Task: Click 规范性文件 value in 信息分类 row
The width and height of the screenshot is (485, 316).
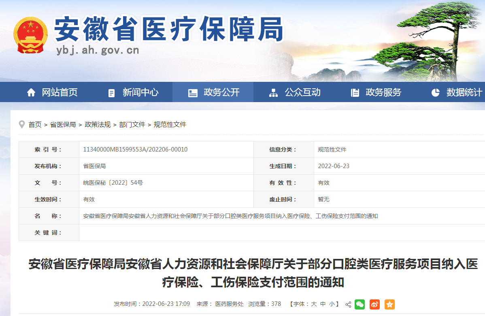Action: click(332, 149)
